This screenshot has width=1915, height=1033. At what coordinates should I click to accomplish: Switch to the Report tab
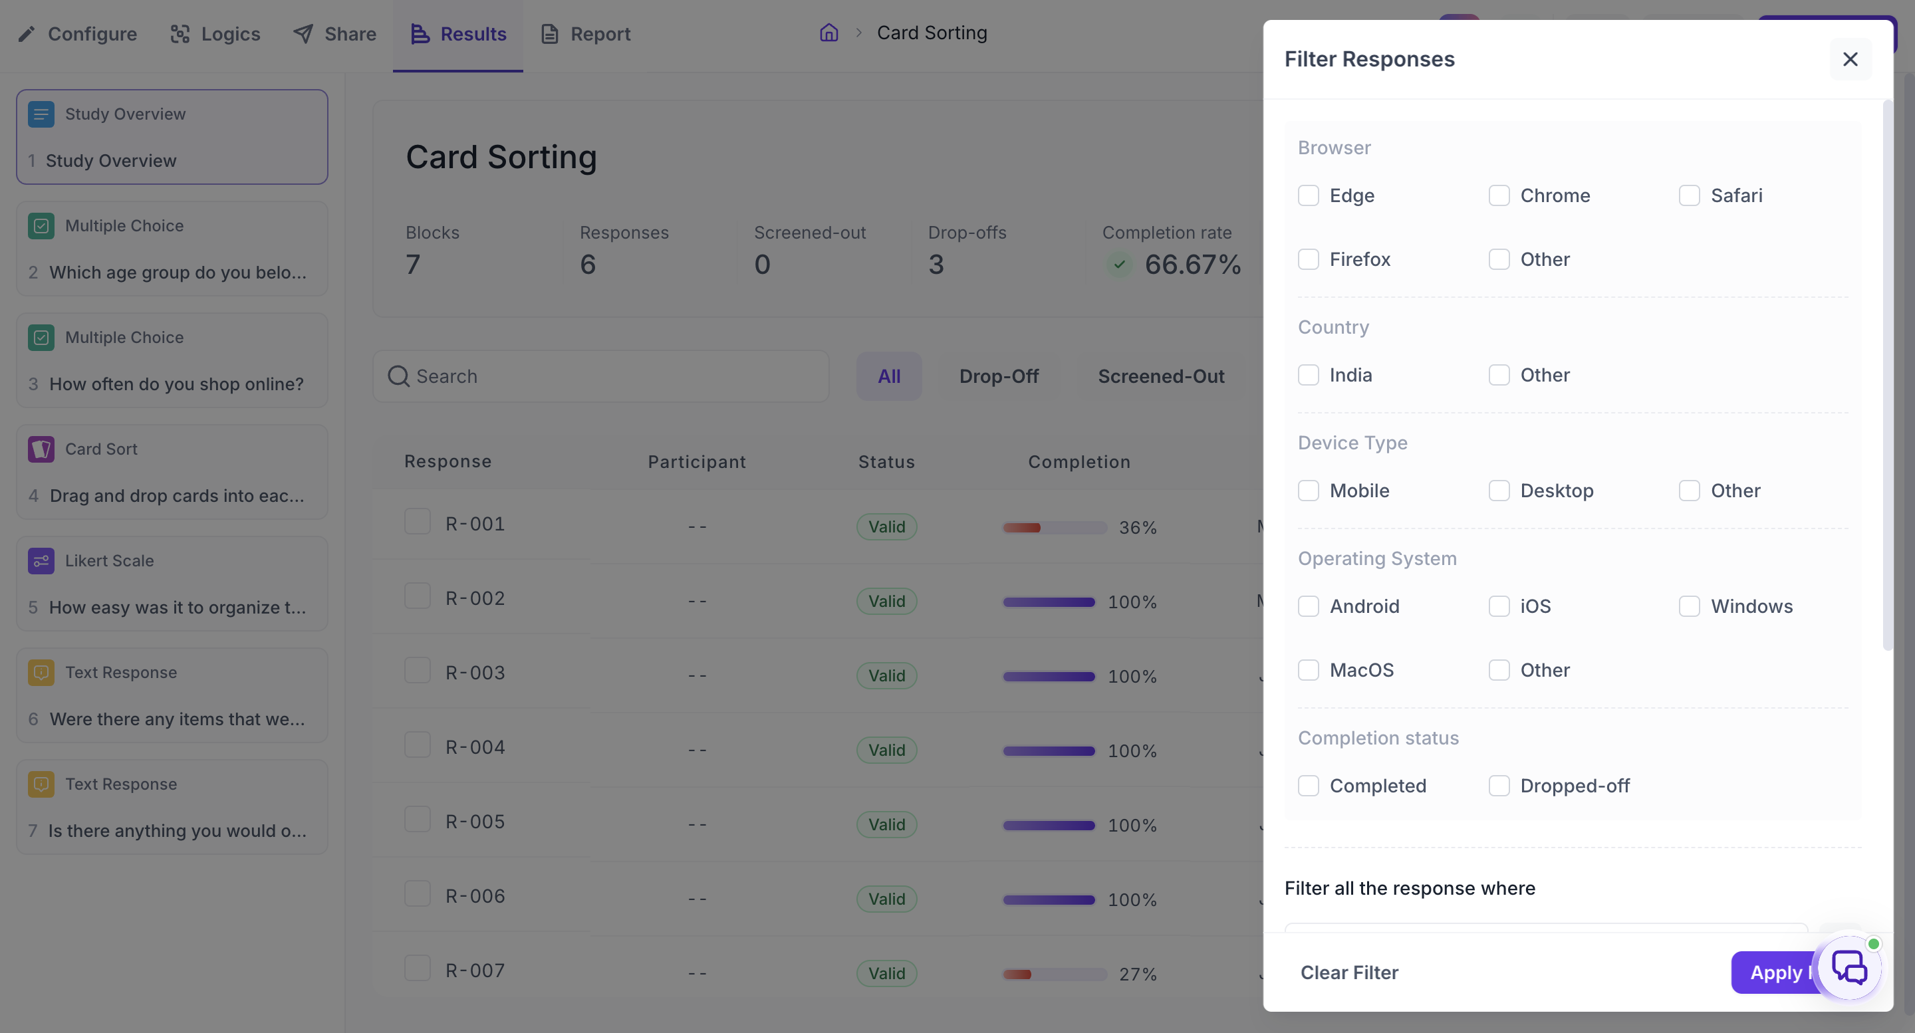tap(586, 34)
